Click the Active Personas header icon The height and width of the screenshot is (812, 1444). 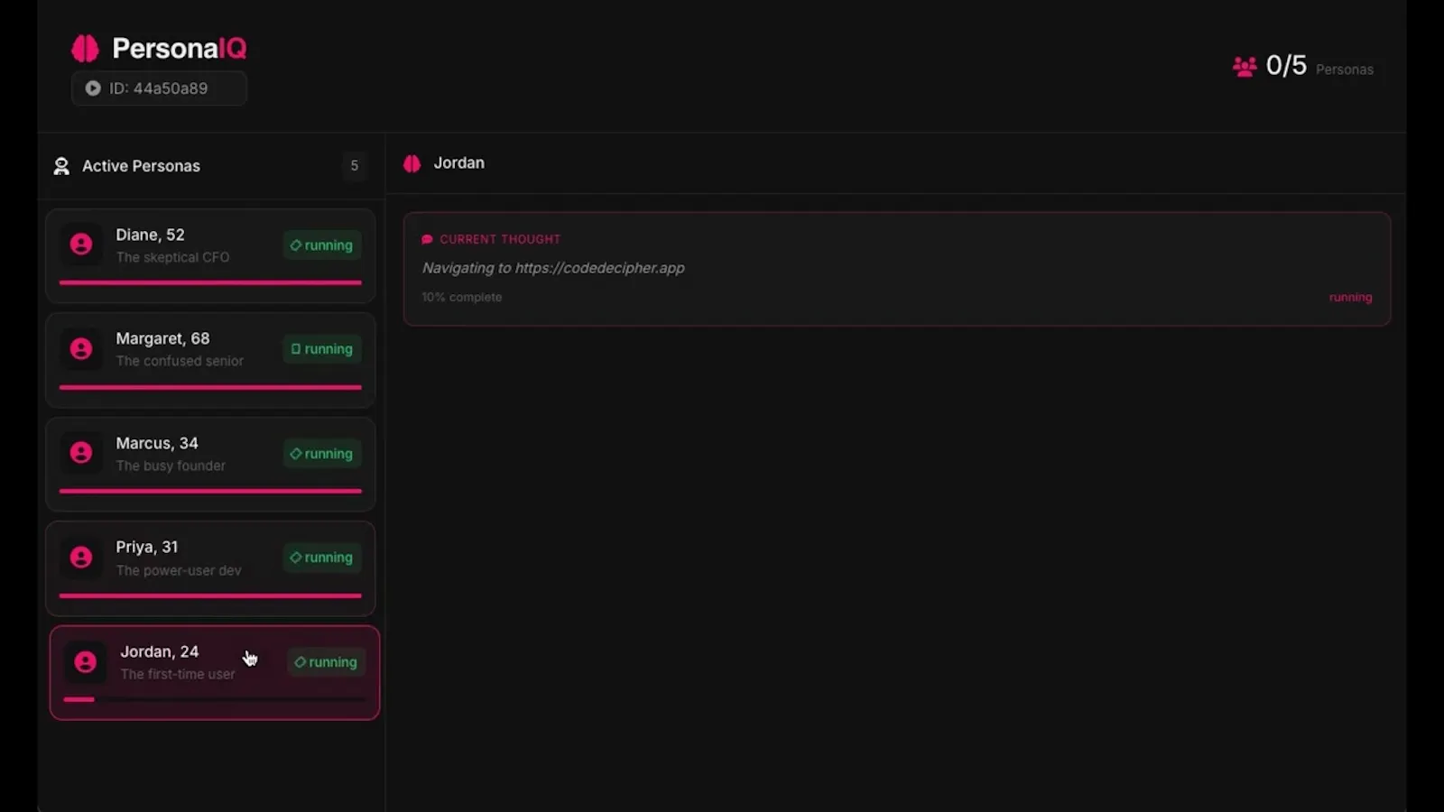tap(61, 166)
